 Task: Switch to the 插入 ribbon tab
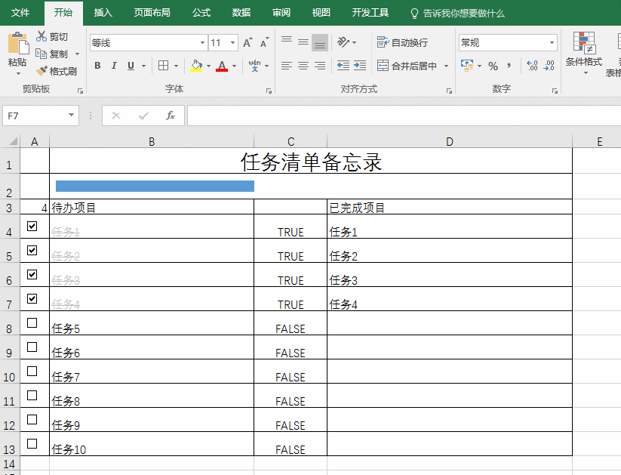[103, 13]
